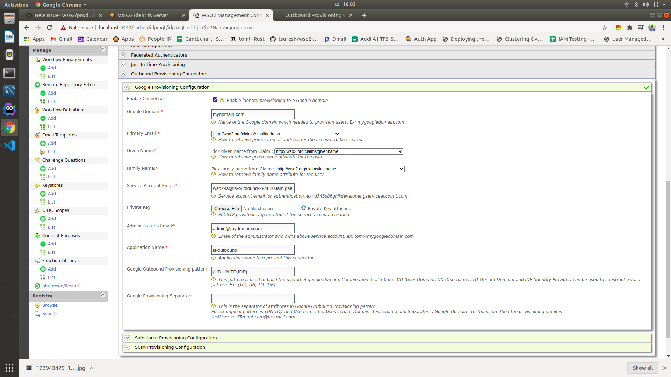Launch Visual Studio Code from the dock

9,146
